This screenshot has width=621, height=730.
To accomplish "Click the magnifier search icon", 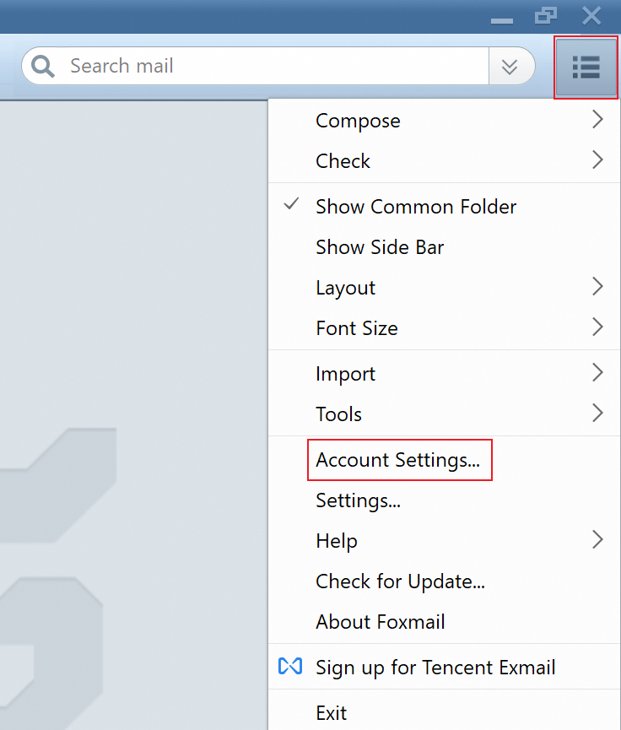I will coord(44,66).
